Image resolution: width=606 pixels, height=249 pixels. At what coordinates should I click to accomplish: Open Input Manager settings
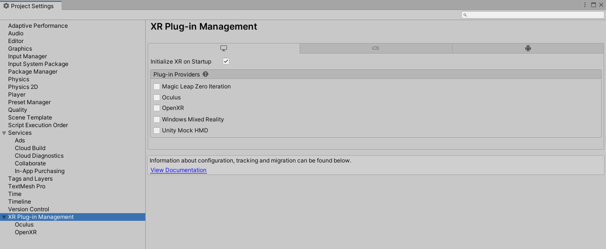(x=28, y=56)
